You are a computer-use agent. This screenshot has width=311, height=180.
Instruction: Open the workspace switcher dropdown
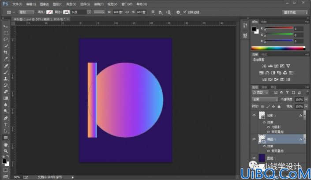pos(295,12)
